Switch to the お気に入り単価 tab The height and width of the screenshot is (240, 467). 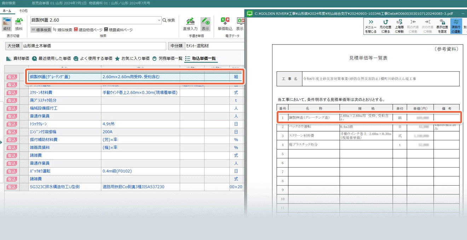[132, 59]
